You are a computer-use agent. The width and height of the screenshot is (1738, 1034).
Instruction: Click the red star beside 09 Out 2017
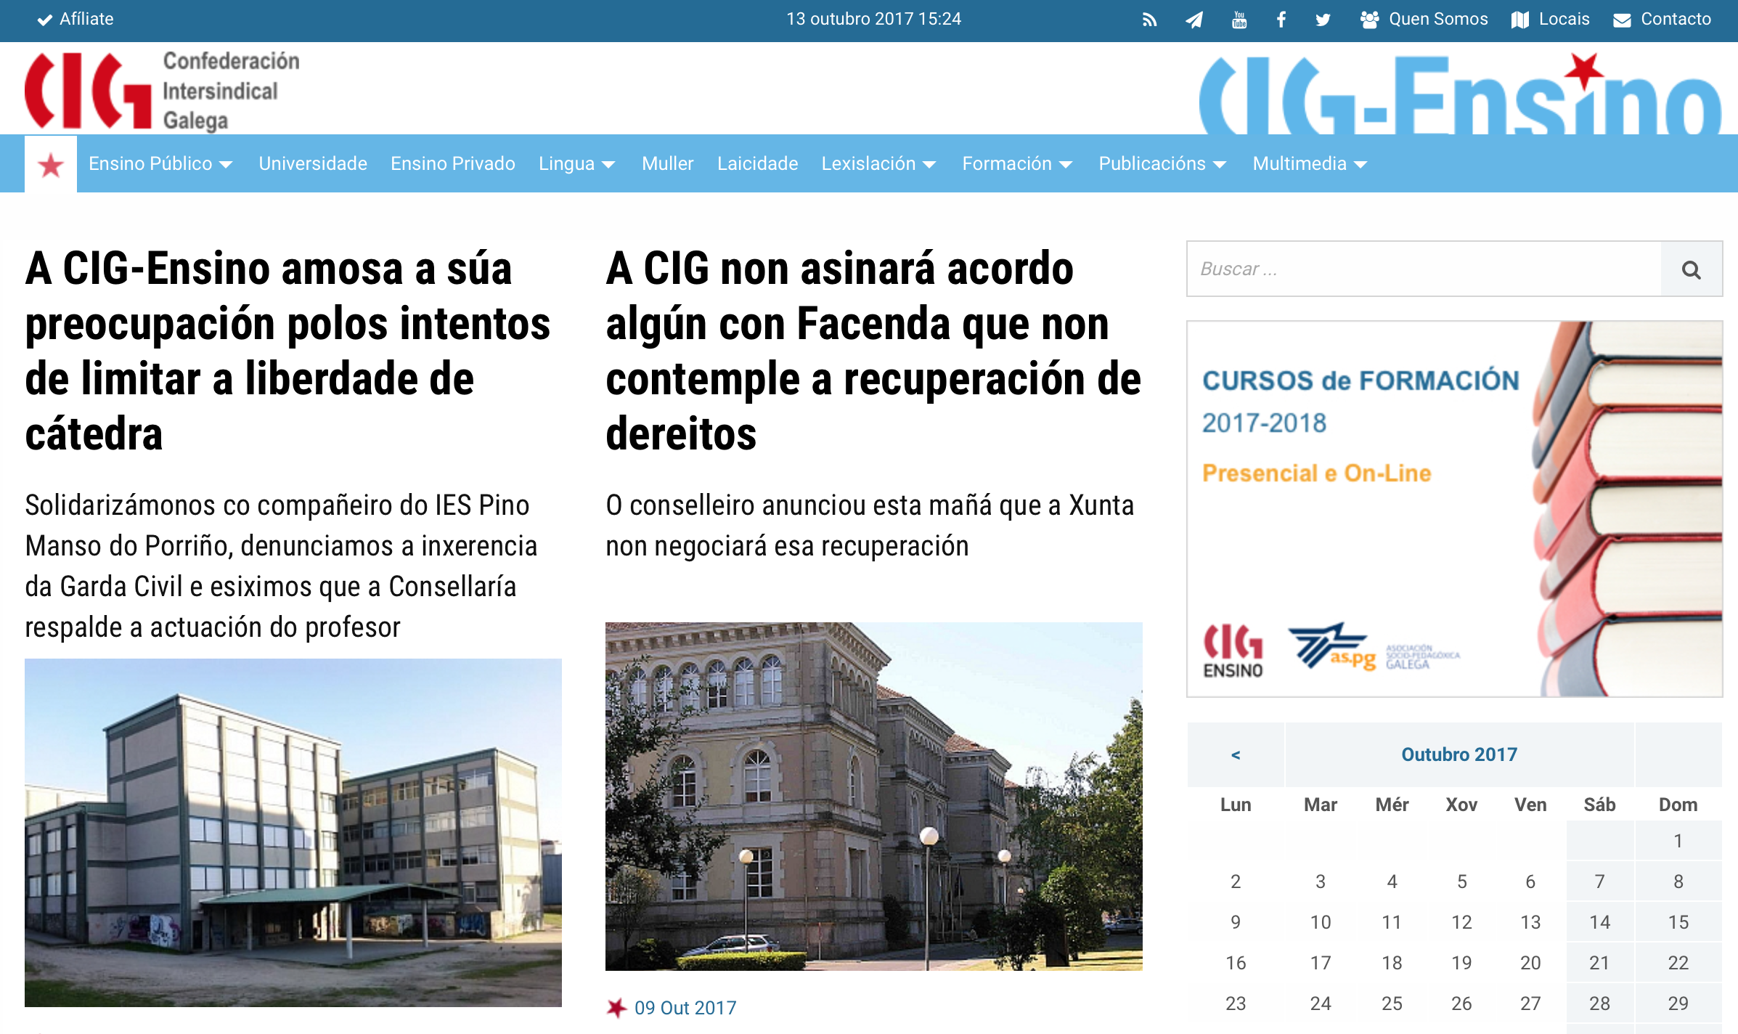pyautogui.click(x=616, y=1007)
